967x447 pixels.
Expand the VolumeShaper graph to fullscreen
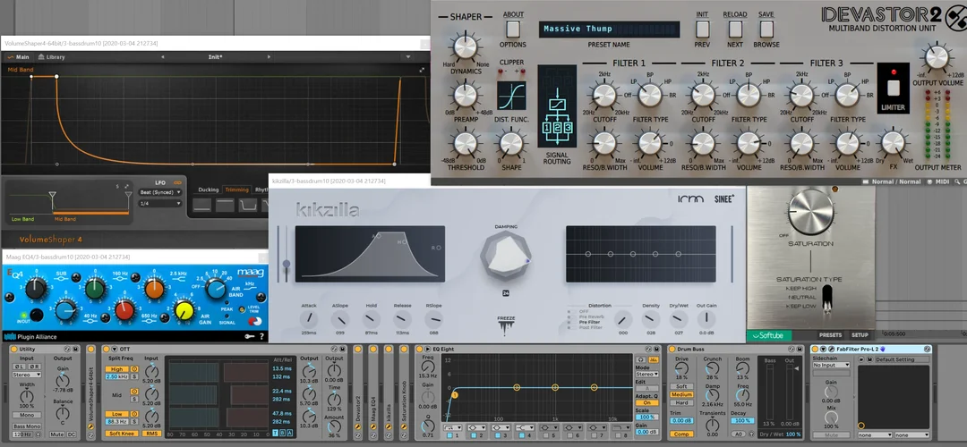pos(422,69)
